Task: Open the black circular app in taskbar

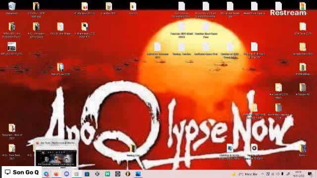Action: (118, 174)
